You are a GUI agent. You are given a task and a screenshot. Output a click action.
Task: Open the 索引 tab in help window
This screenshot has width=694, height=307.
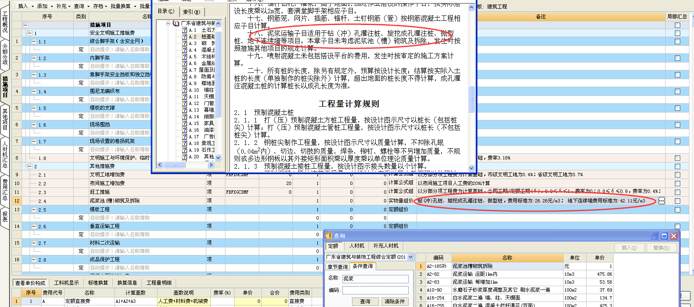coord(192,12)
